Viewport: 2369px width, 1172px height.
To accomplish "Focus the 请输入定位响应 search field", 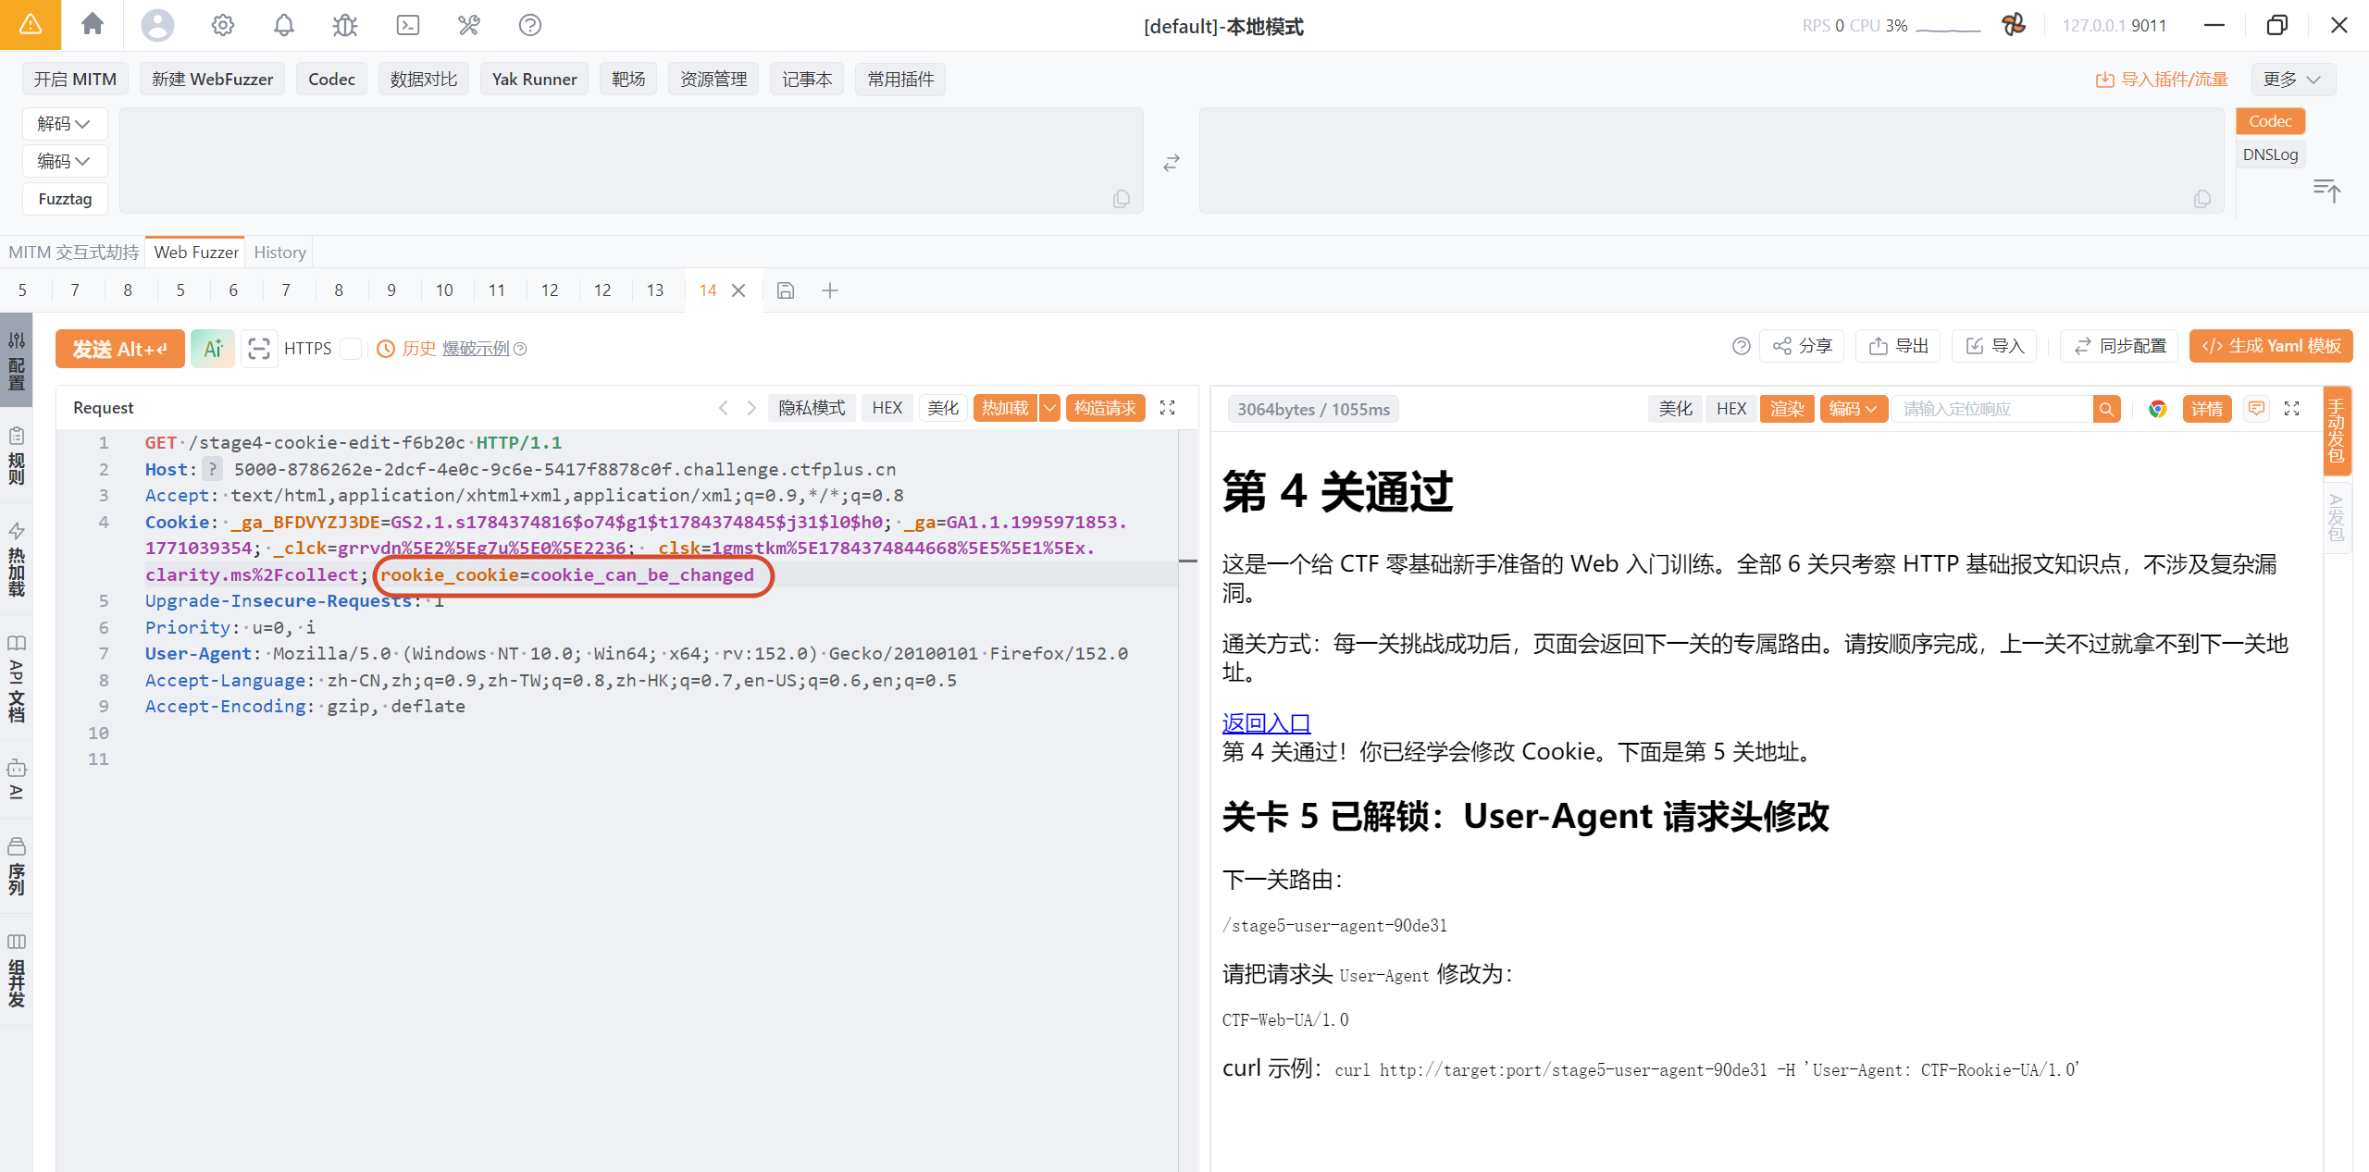I will (x=1992, y=409).
